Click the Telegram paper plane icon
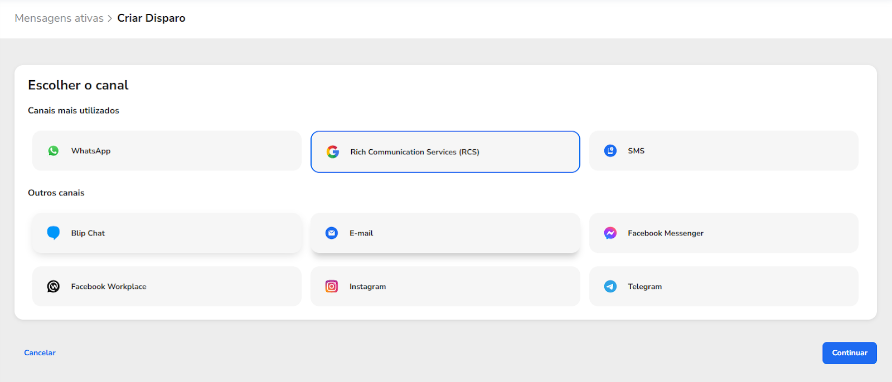 pyautogui.click(x=610, y=286)
